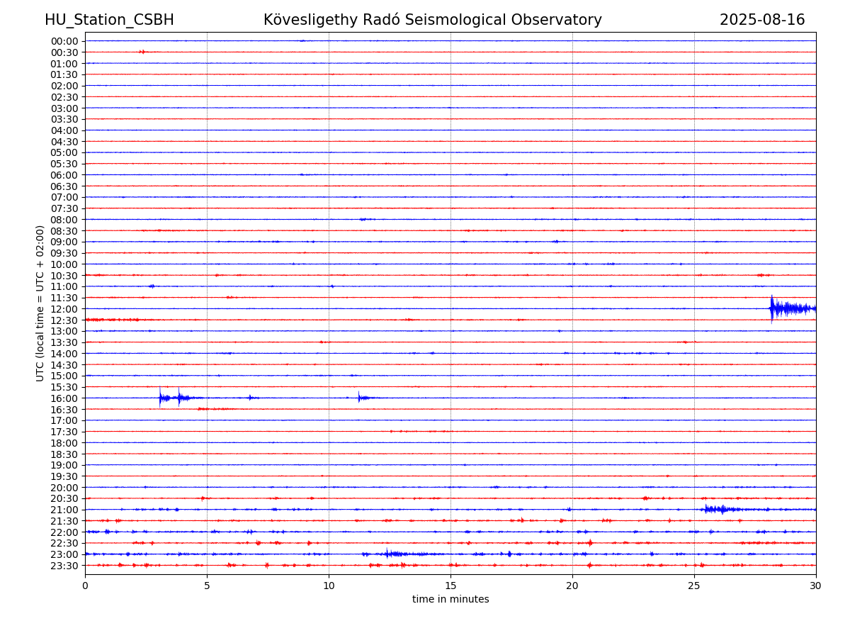Click the 07:30 trace time label
Screen dimensions: 850x638
[64, 208]
